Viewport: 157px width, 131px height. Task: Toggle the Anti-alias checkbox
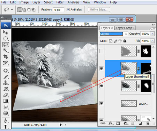click(68, 9)
